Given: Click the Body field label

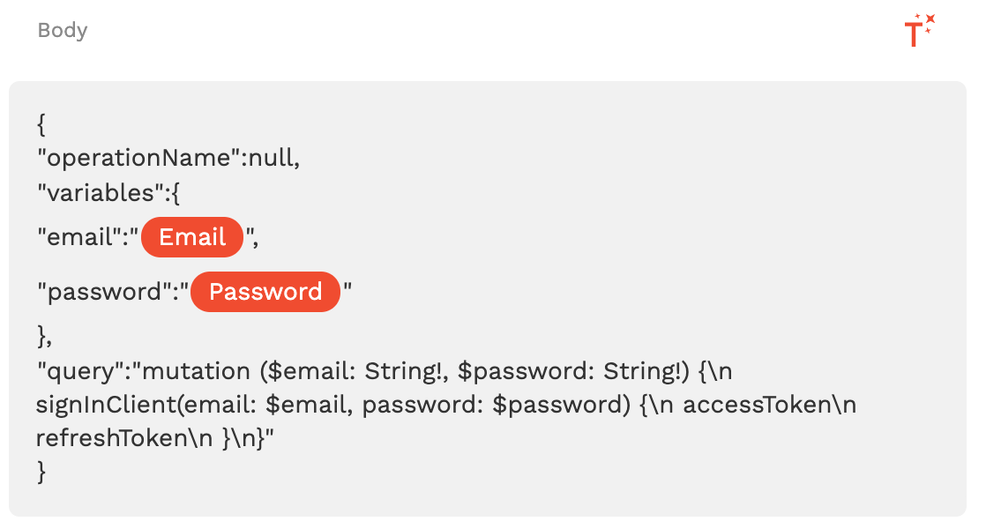Looking at the screenshot, I should (x=63, y=31).
